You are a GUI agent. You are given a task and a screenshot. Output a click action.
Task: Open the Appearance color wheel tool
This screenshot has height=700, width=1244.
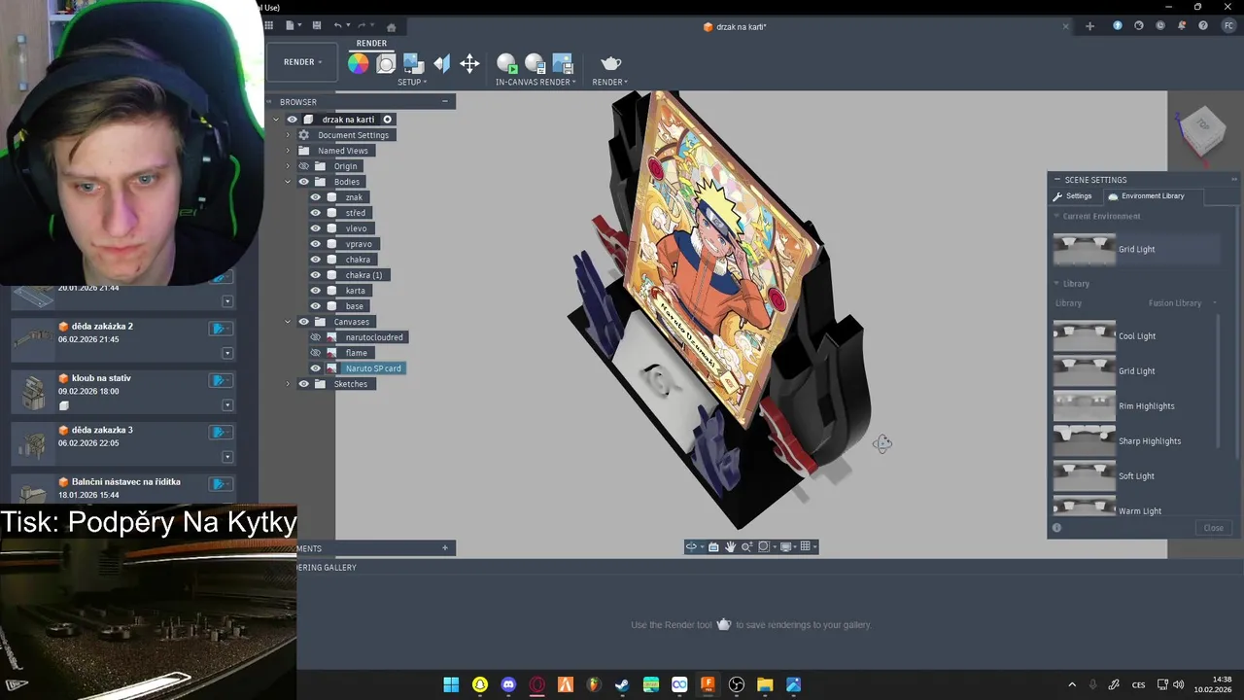(359, 64)
